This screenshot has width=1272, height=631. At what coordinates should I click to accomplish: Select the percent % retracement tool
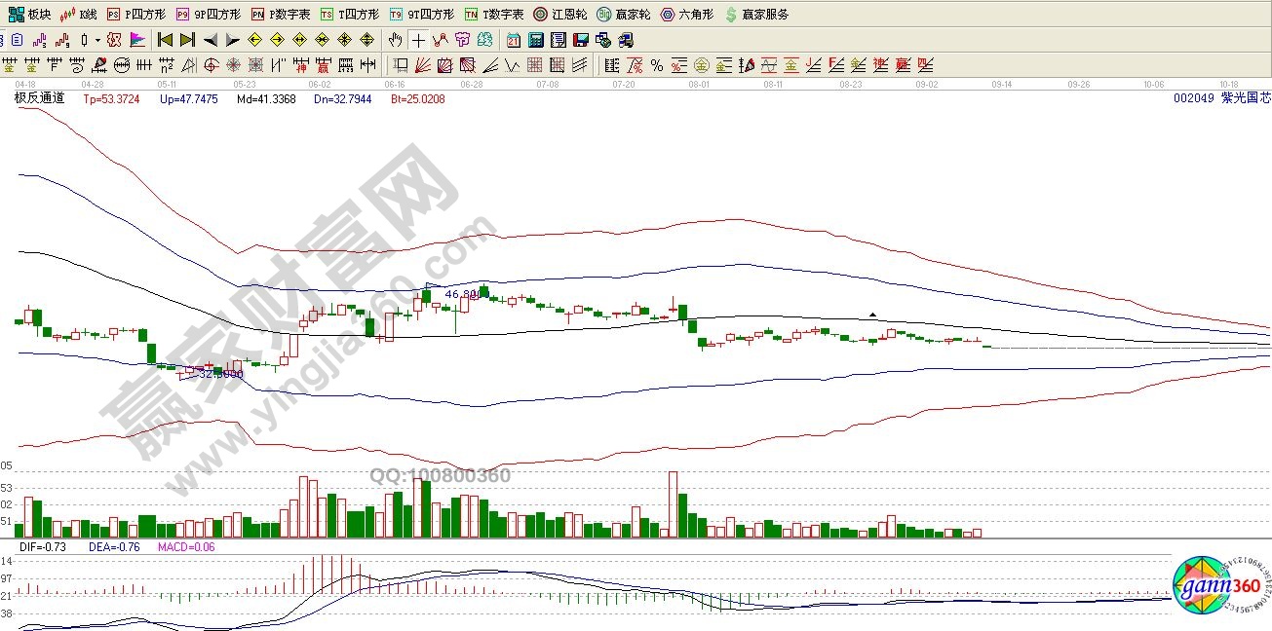[x=657, y=65]
